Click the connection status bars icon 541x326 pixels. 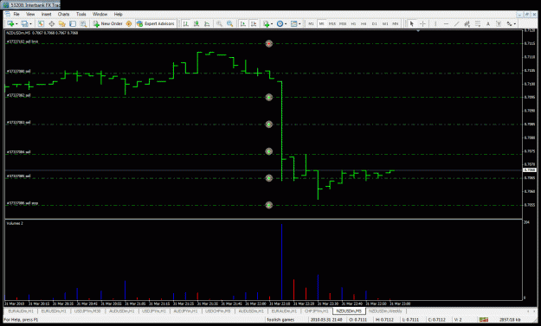click(x=483, y=320)
